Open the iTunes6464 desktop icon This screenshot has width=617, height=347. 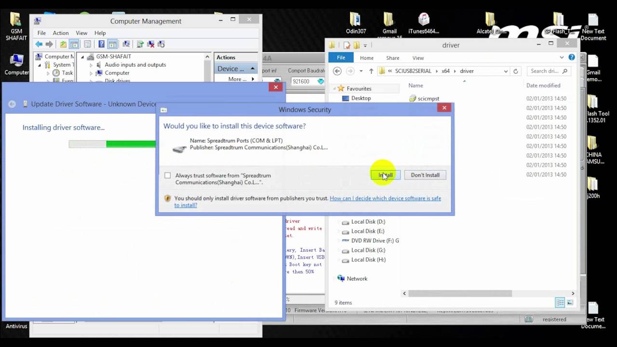coord(424,23)
